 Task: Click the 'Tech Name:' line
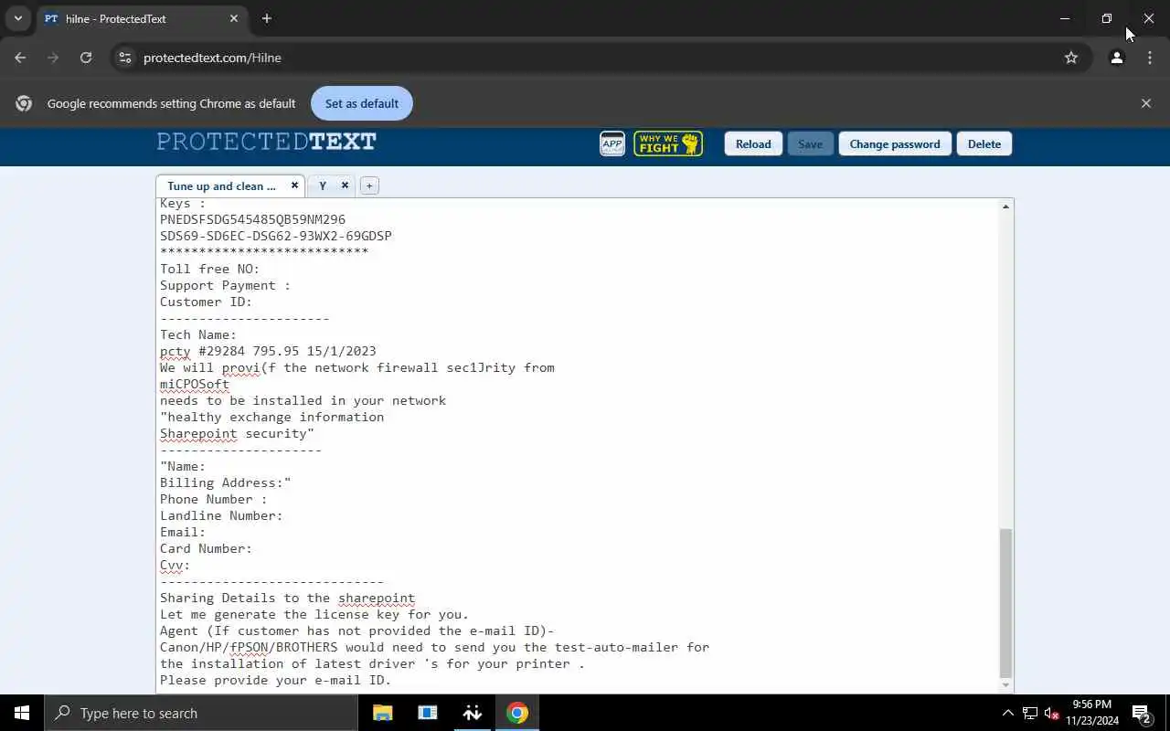[x=198, y=334]
